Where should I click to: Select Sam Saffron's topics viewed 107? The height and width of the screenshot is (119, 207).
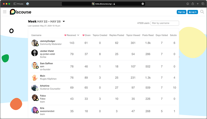(x=133, y=66)
